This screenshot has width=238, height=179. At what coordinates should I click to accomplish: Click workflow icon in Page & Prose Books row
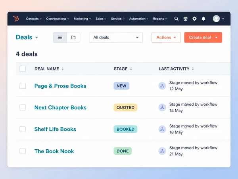[162, 86]
